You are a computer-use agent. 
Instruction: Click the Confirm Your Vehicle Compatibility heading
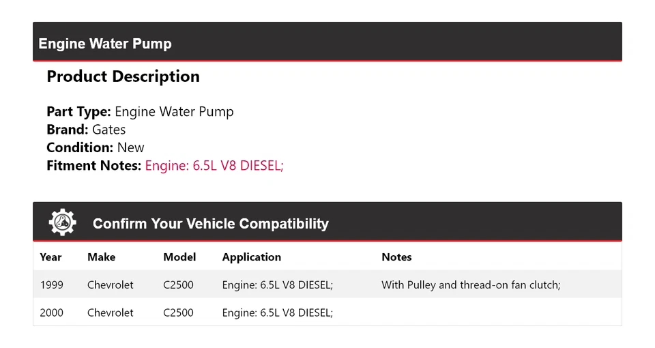[210, 224]
